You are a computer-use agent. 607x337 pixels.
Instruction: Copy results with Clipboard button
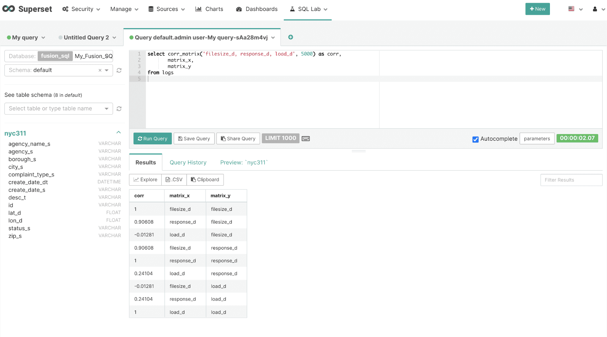pyautogui.click(x=205, y=180)
